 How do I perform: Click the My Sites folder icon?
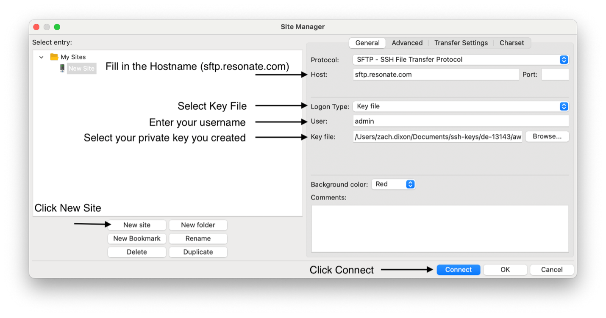pos(54,57)
